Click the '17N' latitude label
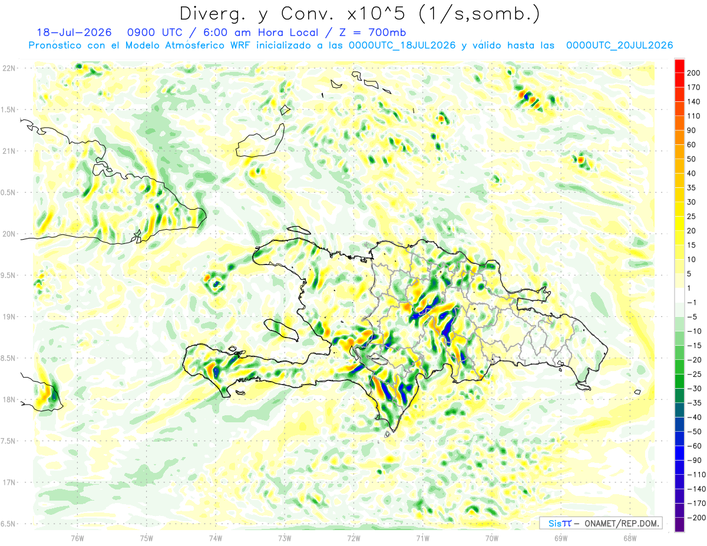Screen dimensions: 707x546 click(8, 482)
